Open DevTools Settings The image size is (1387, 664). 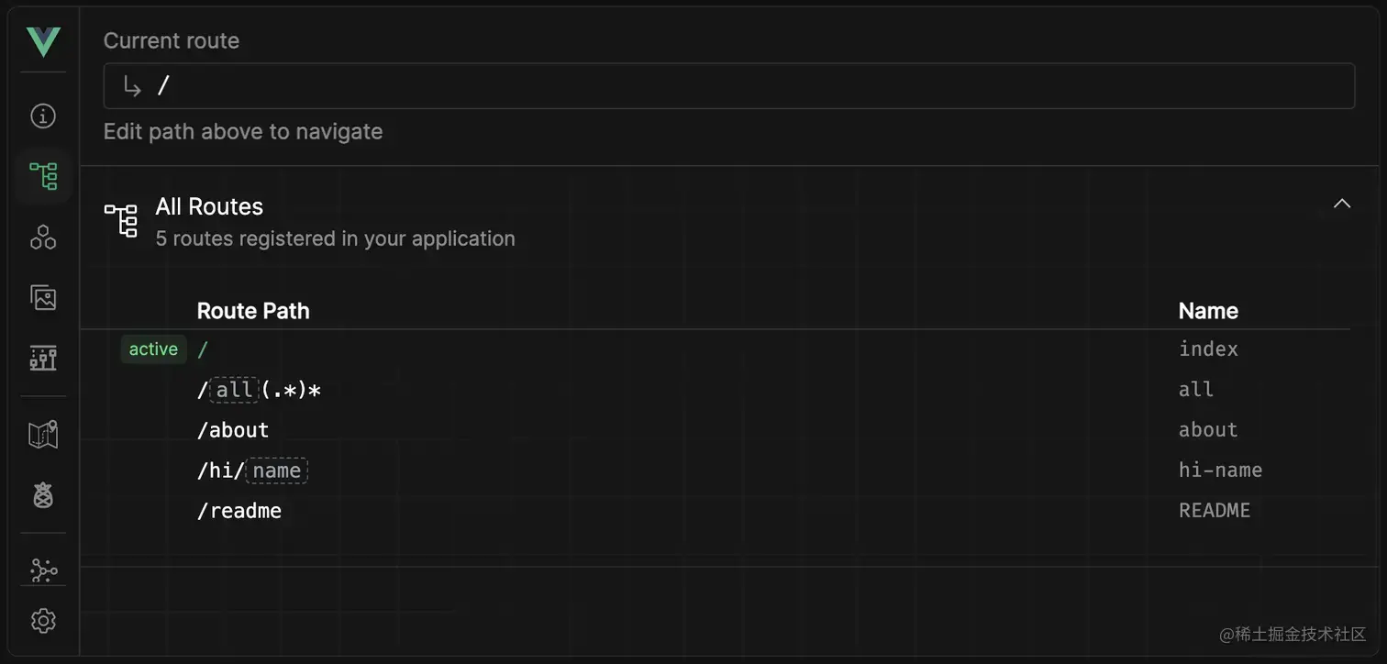[43, 621]
